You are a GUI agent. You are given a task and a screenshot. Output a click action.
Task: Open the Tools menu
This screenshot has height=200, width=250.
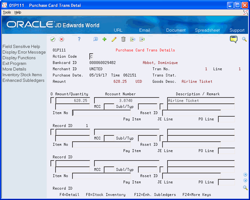point(7,12)
